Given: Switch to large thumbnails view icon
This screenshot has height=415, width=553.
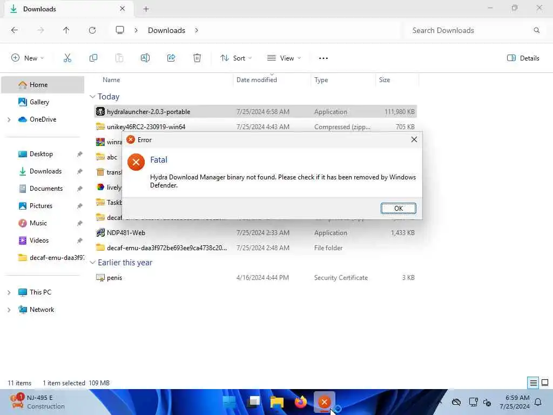Looking at the screenshot, I should coord(545,383).
